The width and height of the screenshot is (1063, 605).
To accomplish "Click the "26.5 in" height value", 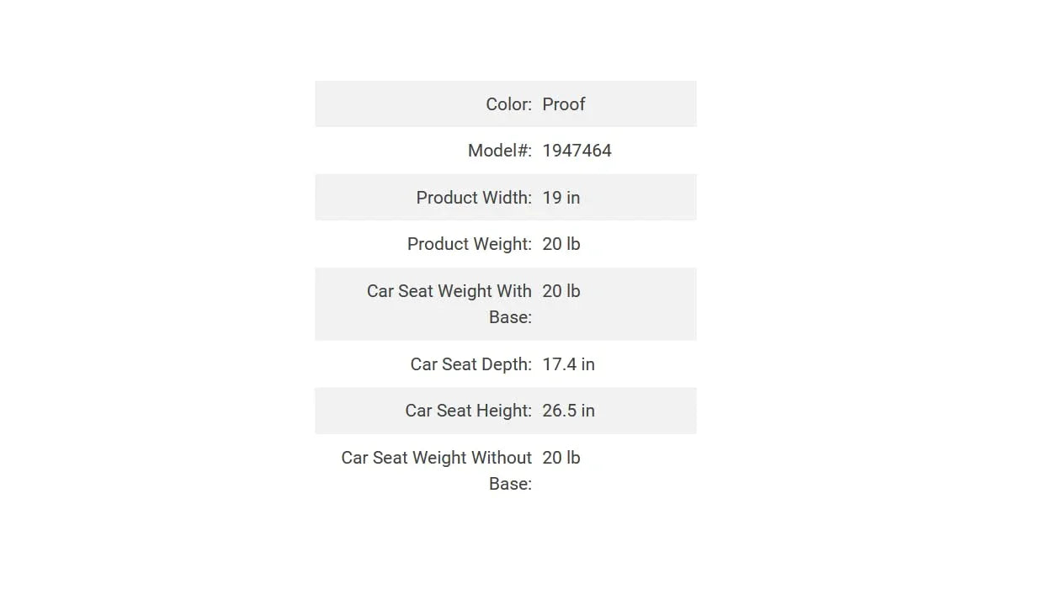I will click(x=568, y=411).
